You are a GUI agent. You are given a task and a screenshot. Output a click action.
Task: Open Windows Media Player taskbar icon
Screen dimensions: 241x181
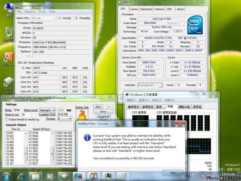[50, 176]
